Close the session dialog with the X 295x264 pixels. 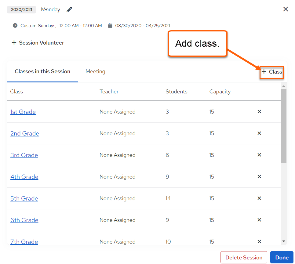286,9
